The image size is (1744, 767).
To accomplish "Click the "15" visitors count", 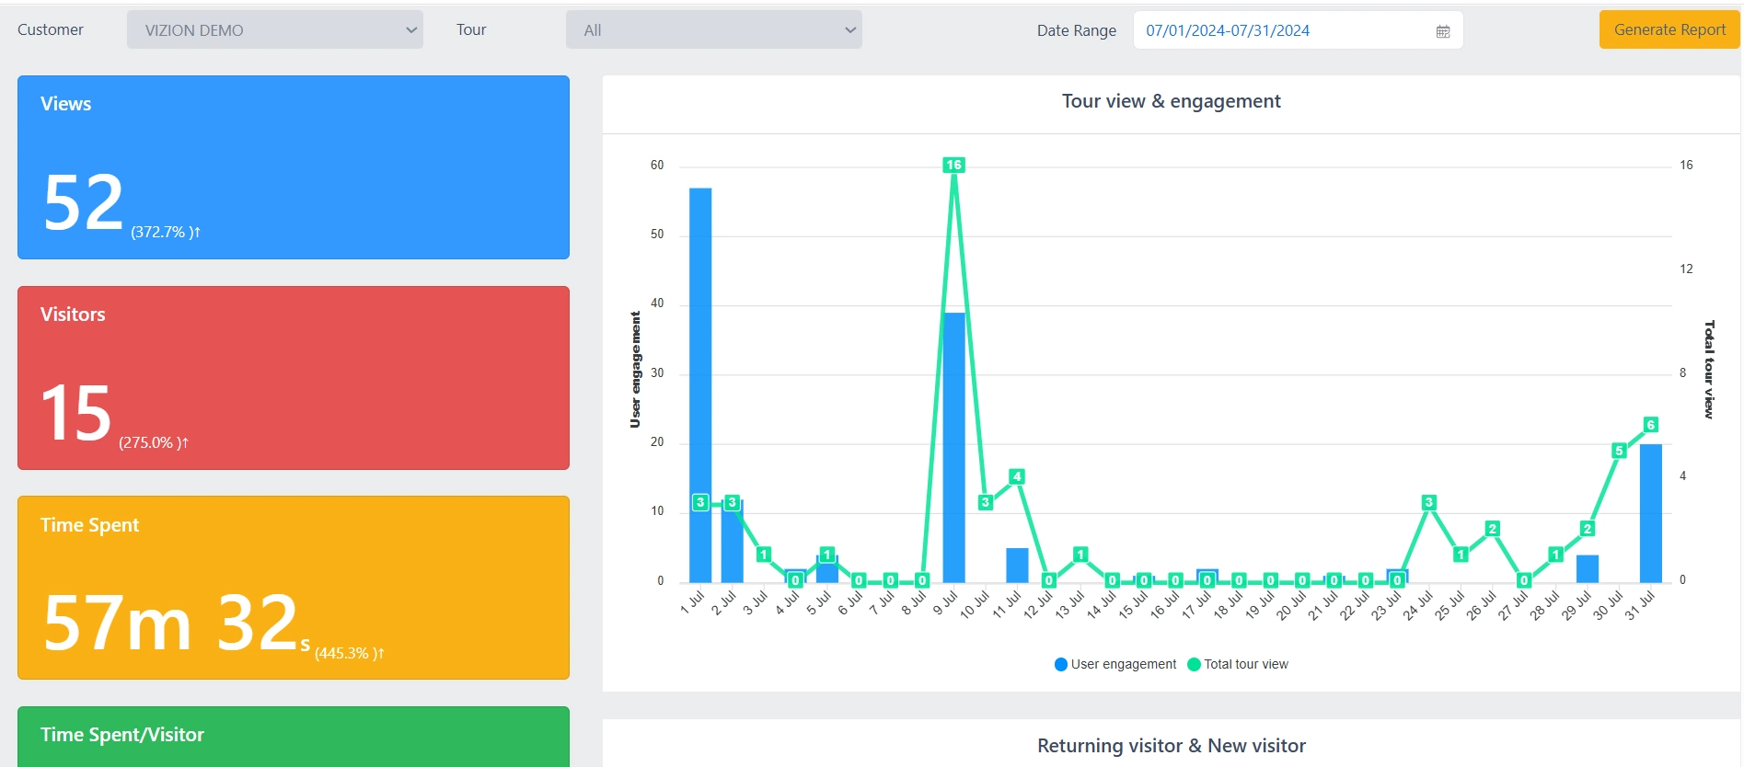I will coord(76,413).
